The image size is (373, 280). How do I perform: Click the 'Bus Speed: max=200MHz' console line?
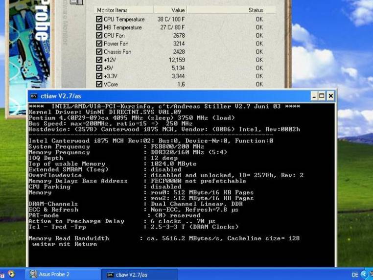pos(111,124)
